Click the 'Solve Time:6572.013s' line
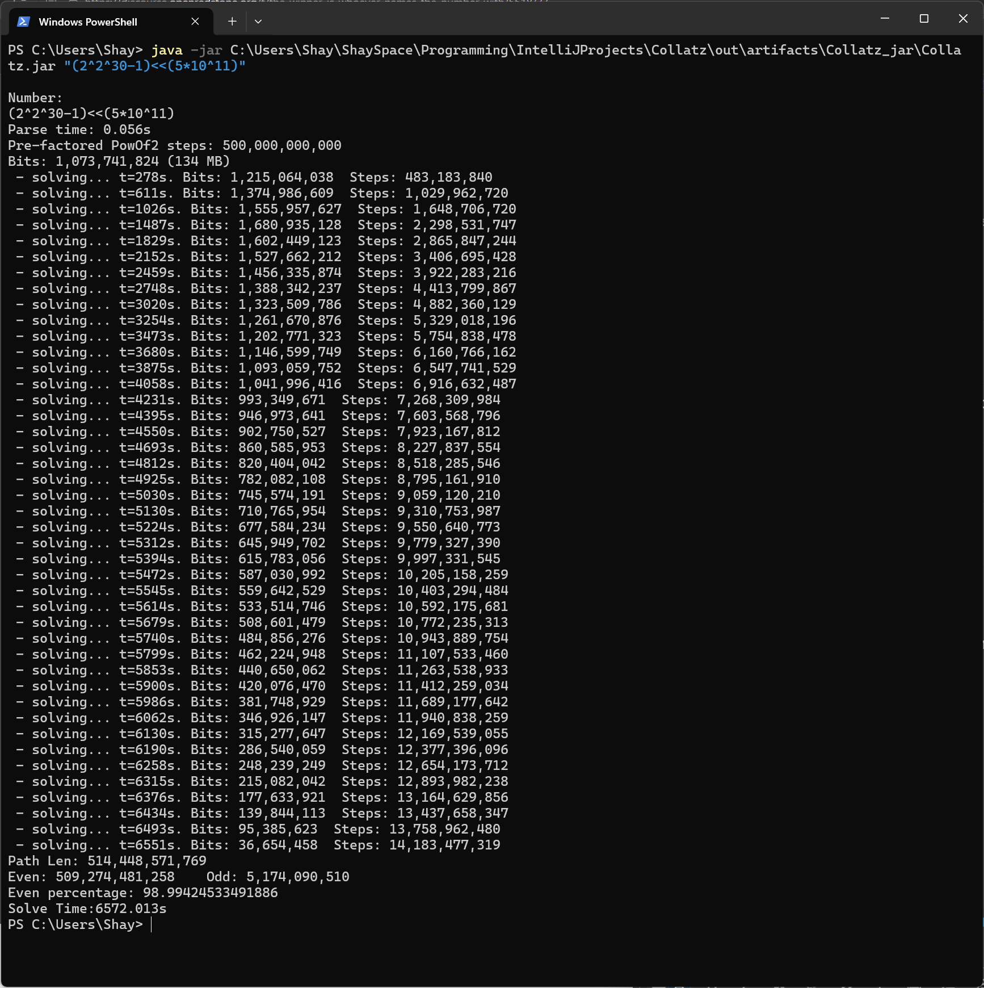This screenshot has height=988, width=984. [87, 909]
